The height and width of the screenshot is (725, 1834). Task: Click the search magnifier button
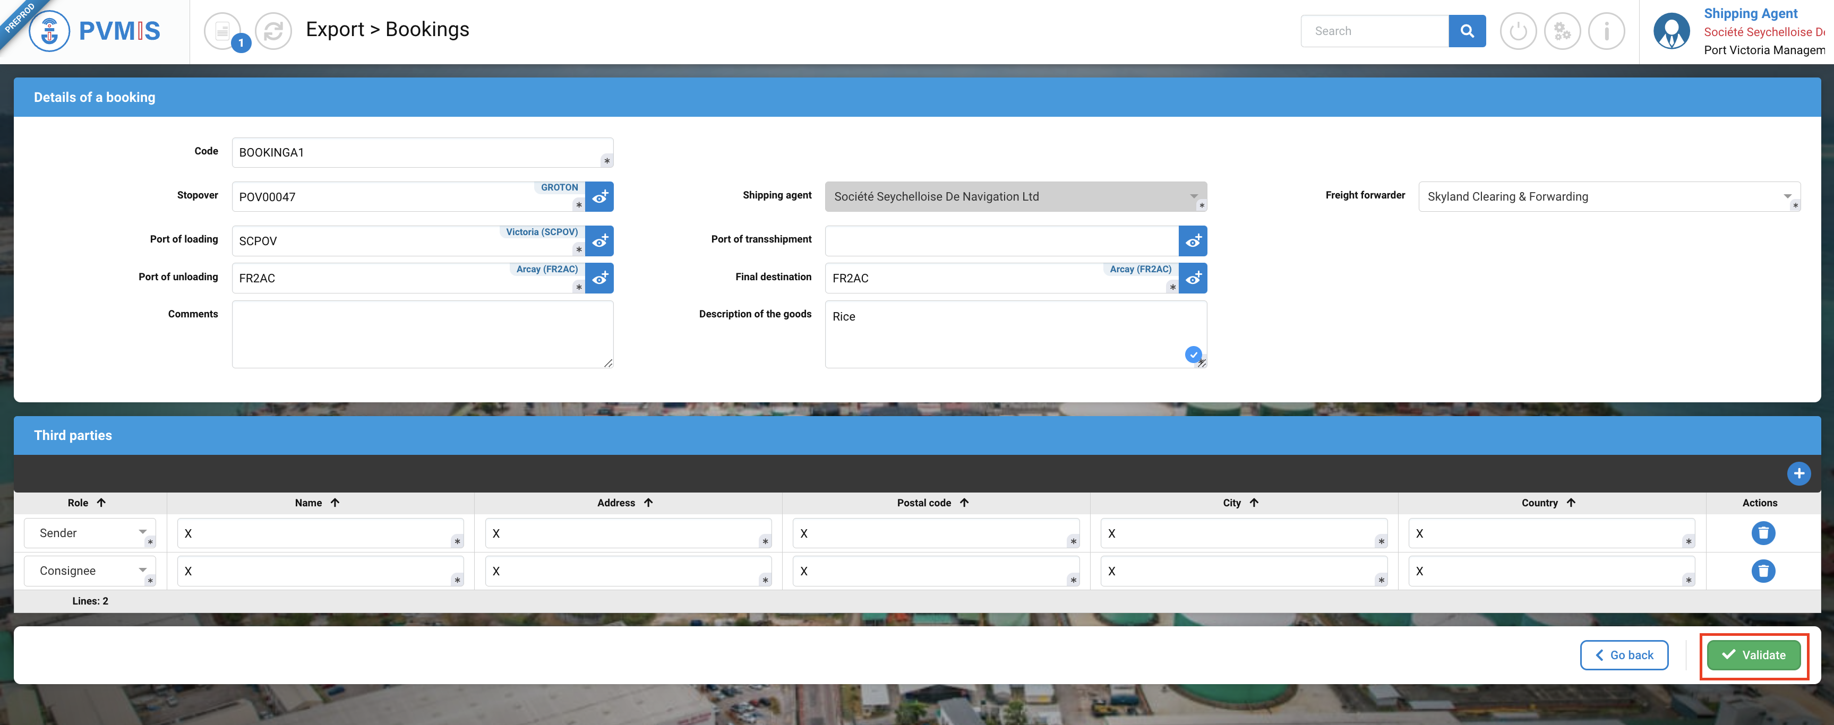[1467, 31]
